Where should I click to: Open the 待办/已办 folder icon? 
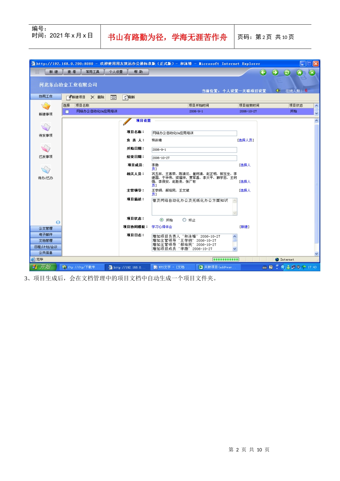[46, 169]
